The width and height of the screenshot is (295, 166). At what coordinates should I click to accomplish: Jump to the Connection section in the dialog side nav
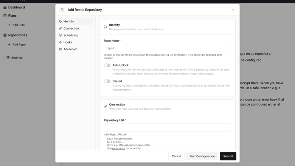[x=75, y=28]
